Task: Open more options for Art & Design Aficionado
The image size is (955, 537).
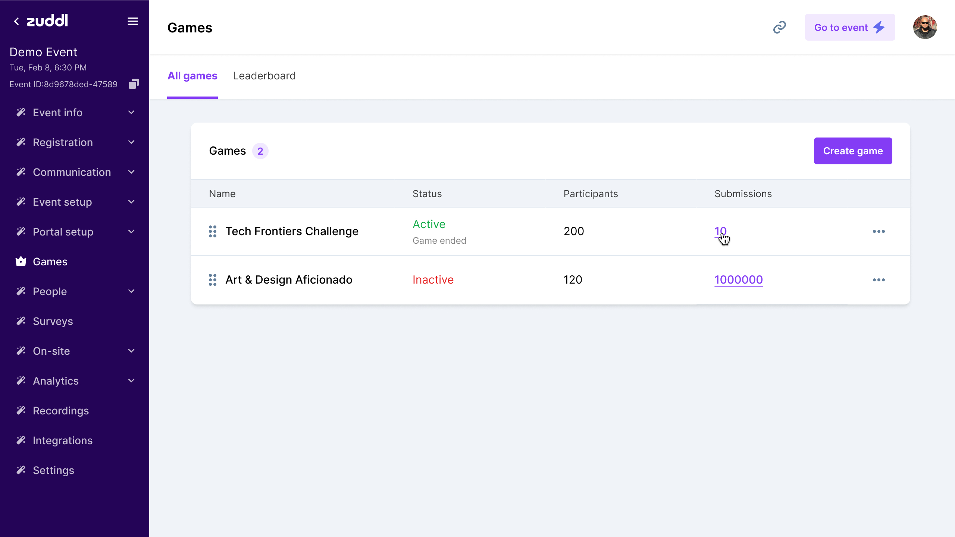Action: pos(879,280)
